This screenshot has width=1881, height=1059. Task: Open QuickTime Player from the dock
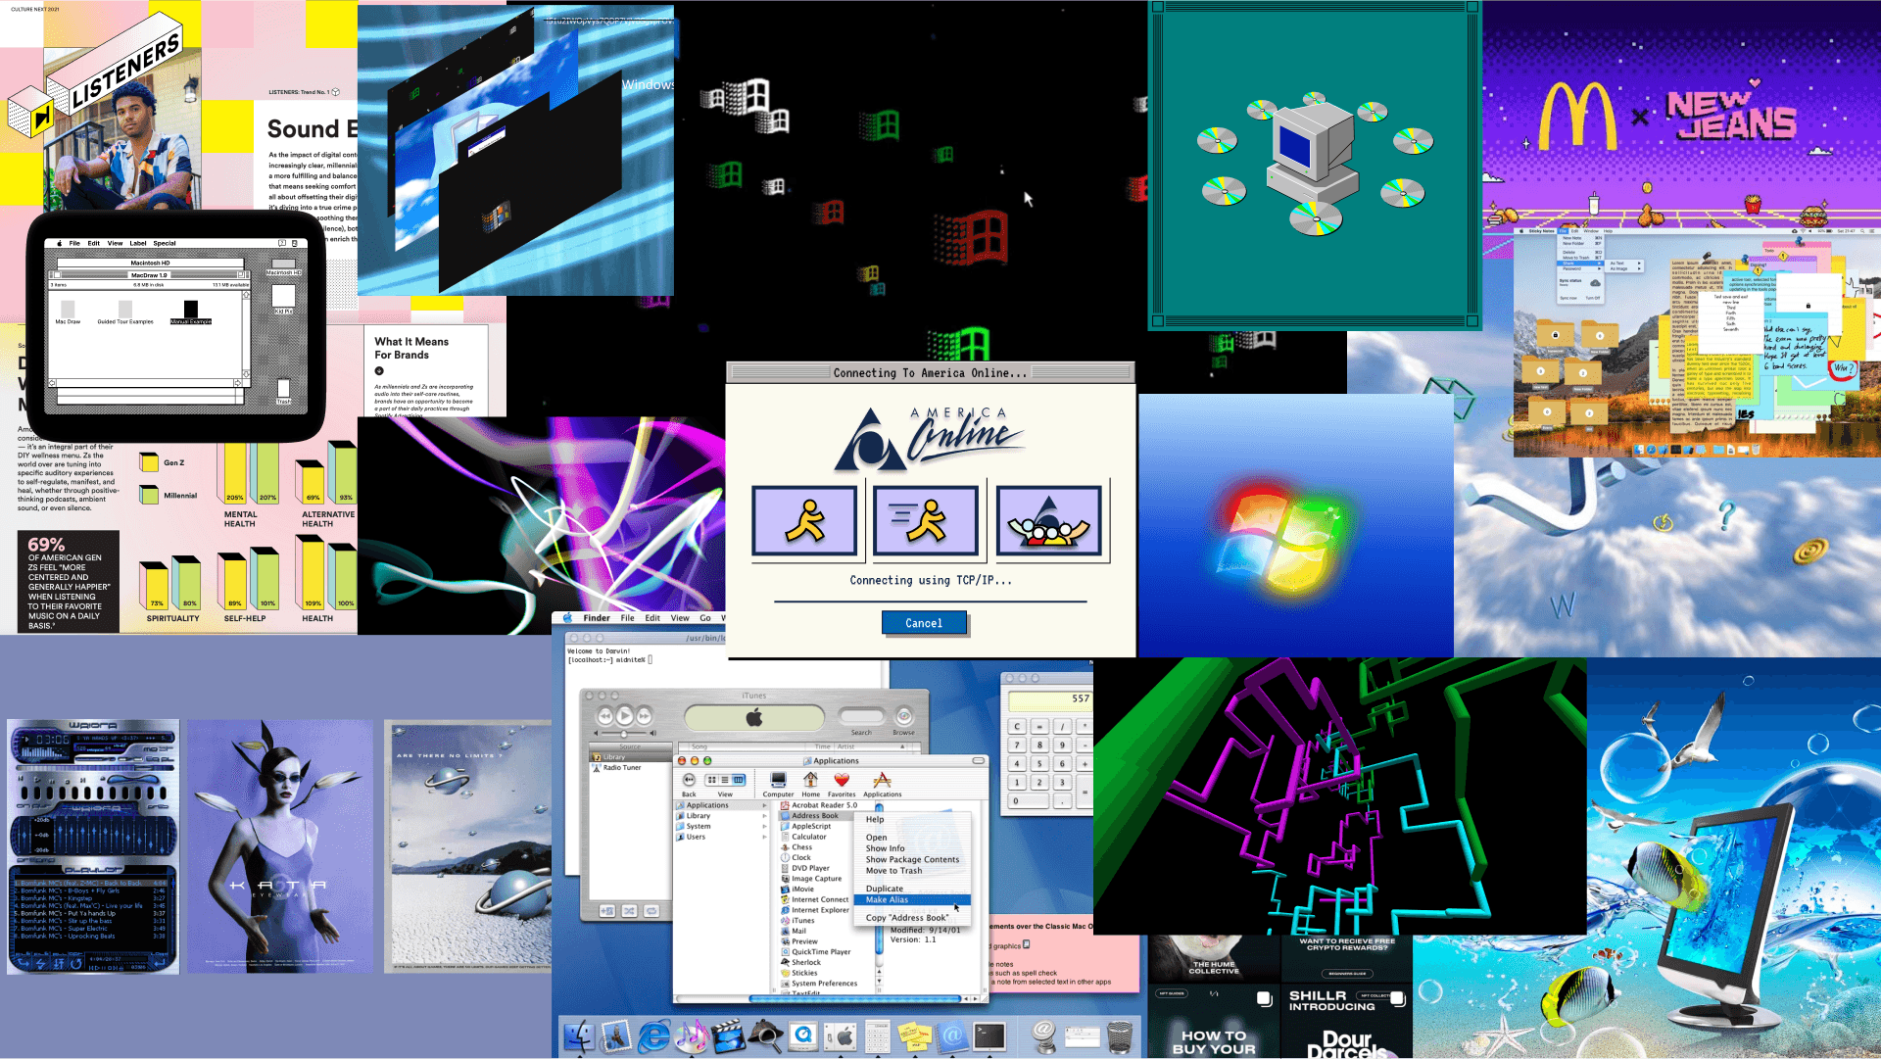(803, 1035)
